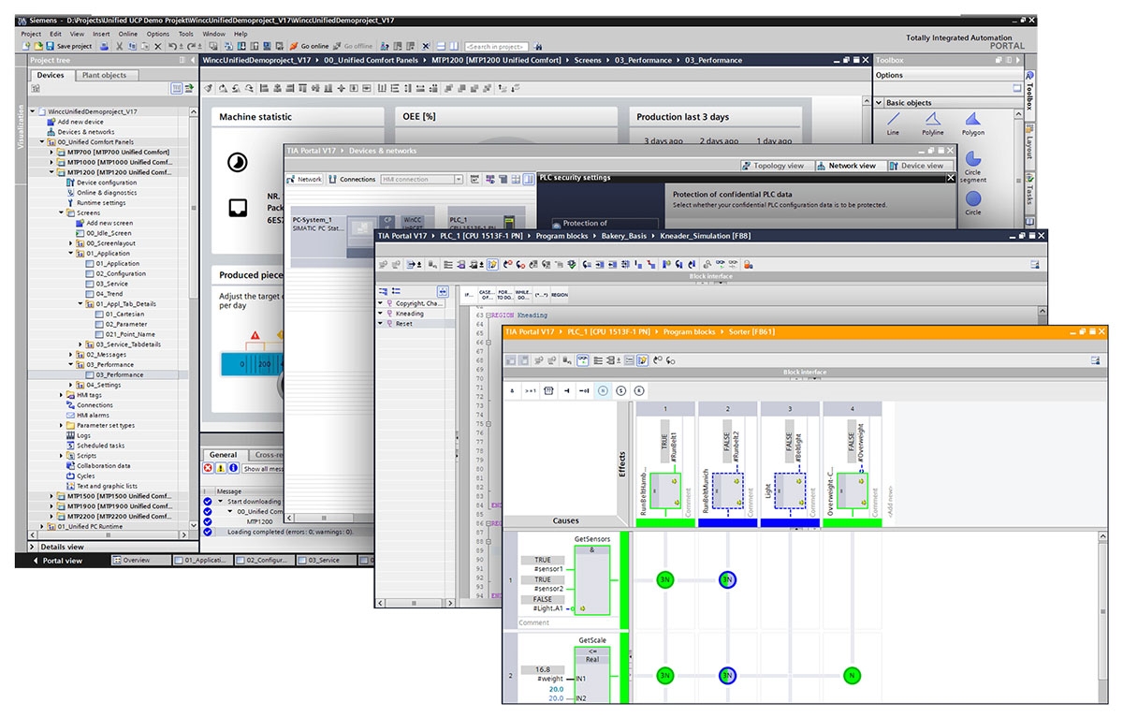Viewport: 1123px width, 717px height.
Task: Expand the Details view panel
Action: 33,547
